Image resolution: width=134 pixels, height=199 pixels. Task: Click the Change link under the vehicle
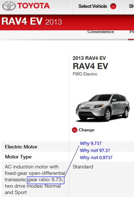(x=86, y=130)
